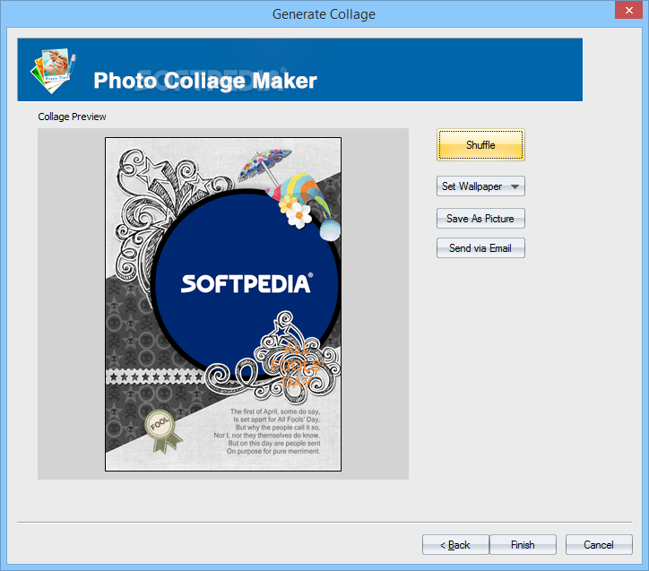Click Save As Picture

click(480, 219)
